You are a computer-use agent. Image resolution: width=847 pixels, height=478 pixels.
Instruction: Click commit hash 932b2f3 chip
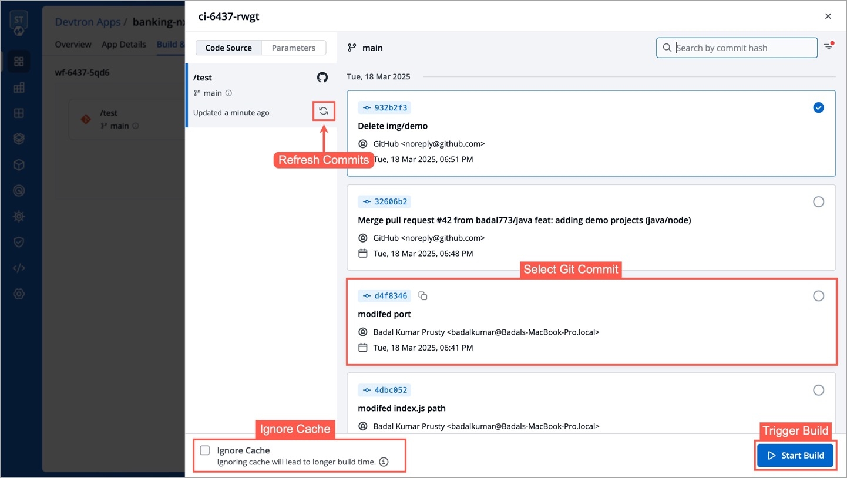(x=384, y=107)
